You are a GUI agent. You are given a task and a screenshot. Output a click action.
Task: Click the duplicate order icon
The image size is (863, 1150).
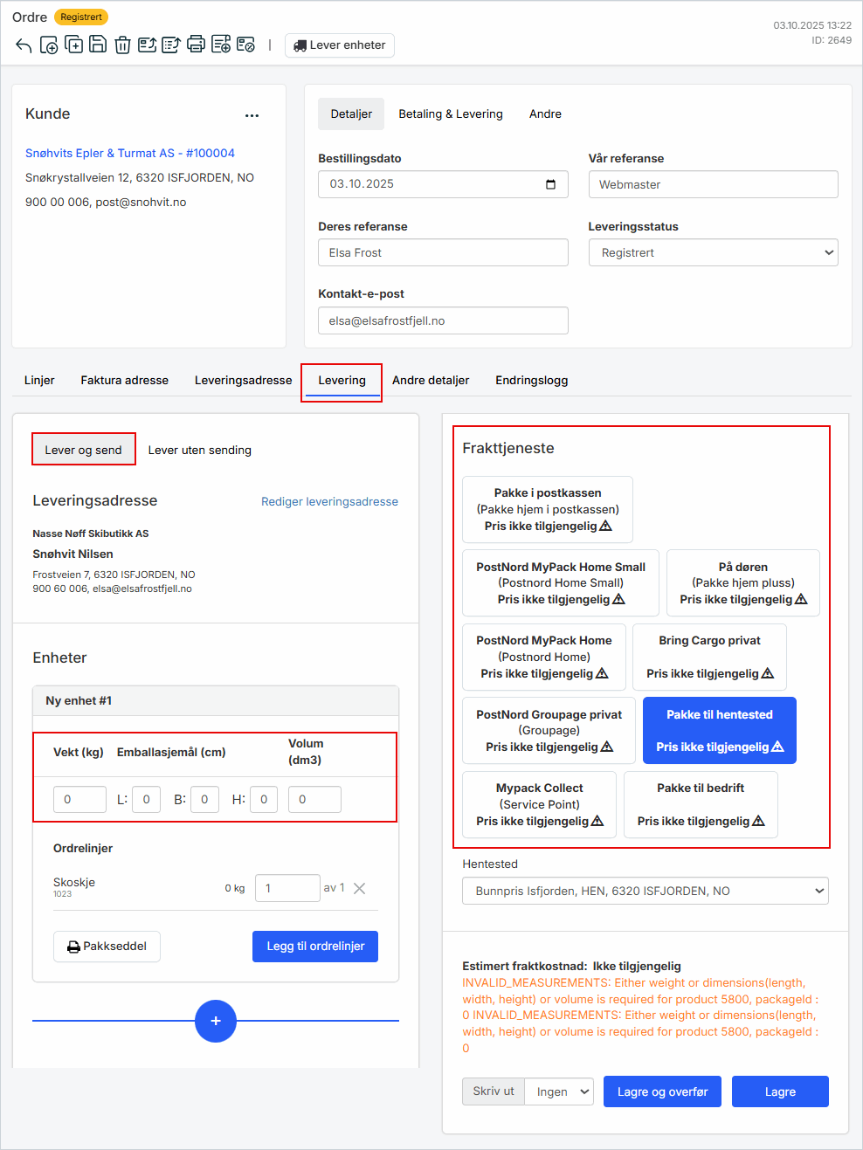[73, 45]
